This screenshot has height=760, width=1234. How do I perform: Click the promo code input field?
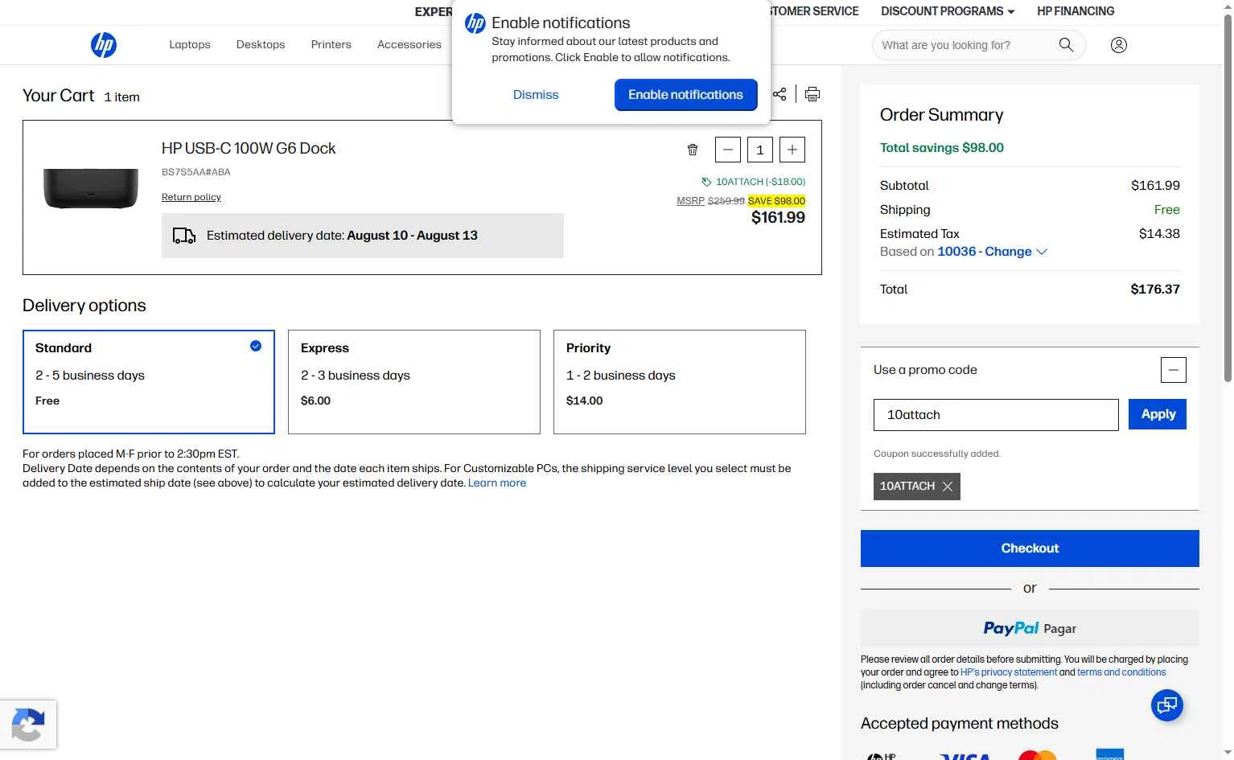pos(996,415)
